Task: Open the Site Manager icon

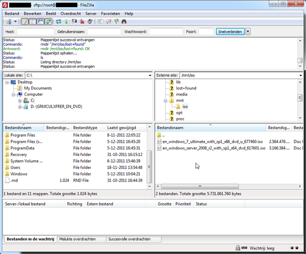Action: pyautogui.click(x=9, y=21)
